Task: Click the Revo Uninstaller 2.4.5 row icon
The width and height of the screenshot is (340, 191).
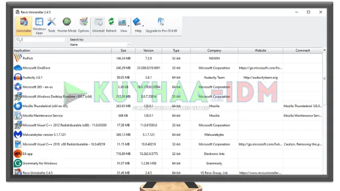Action: [18, 172]
